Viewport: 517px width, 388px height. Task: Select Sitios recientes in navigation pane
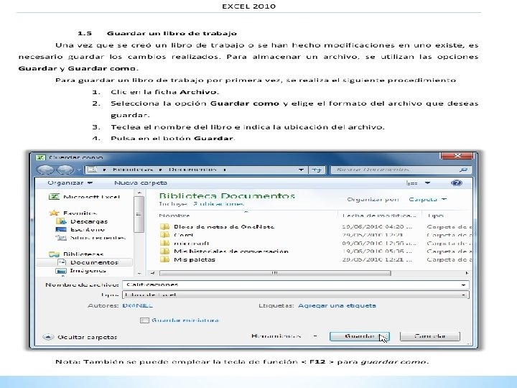pyautogui.click(x=91, y=238)
